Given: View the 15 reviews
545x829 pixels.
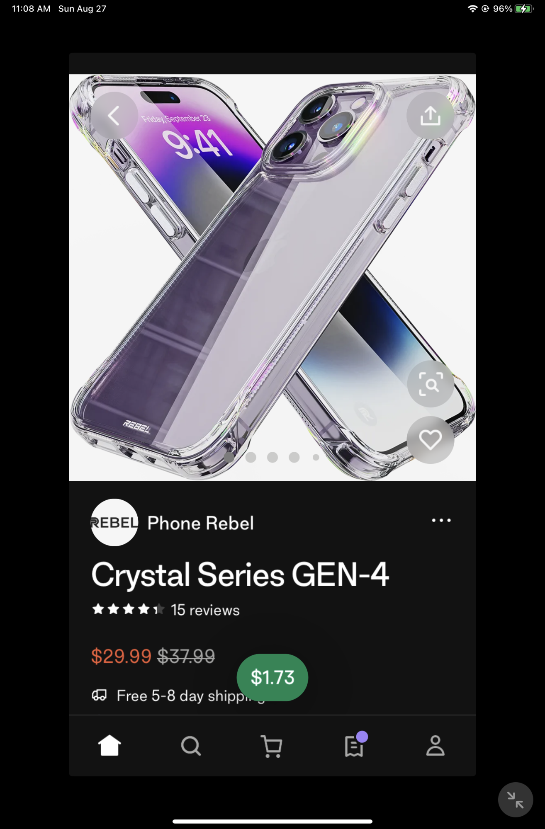Looking at the screenshot, I should pyautogui.click(x=205, y=610).
